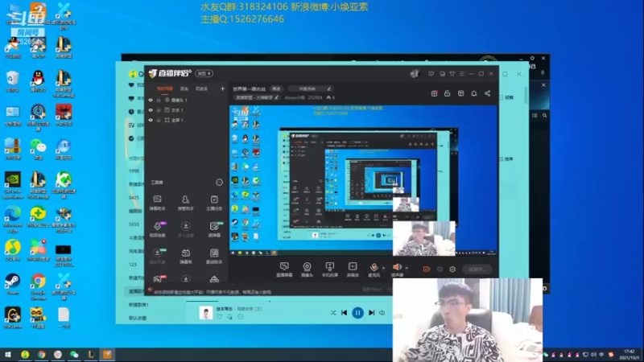The width and height of the screenshot is (644, 362).
Task: Click the padlock icon in top toolbar
Action: (448, 93)
